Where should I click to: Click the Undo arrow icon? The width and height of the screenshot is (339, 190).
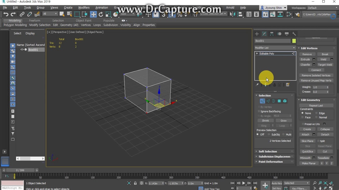[x=6, y=15]
